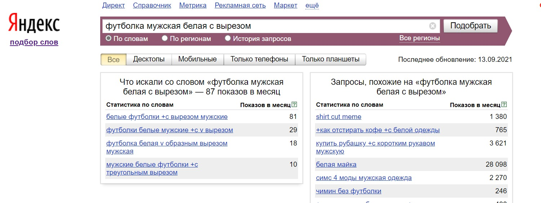Open the Директ link
The image size is (541, 203).
114,5
